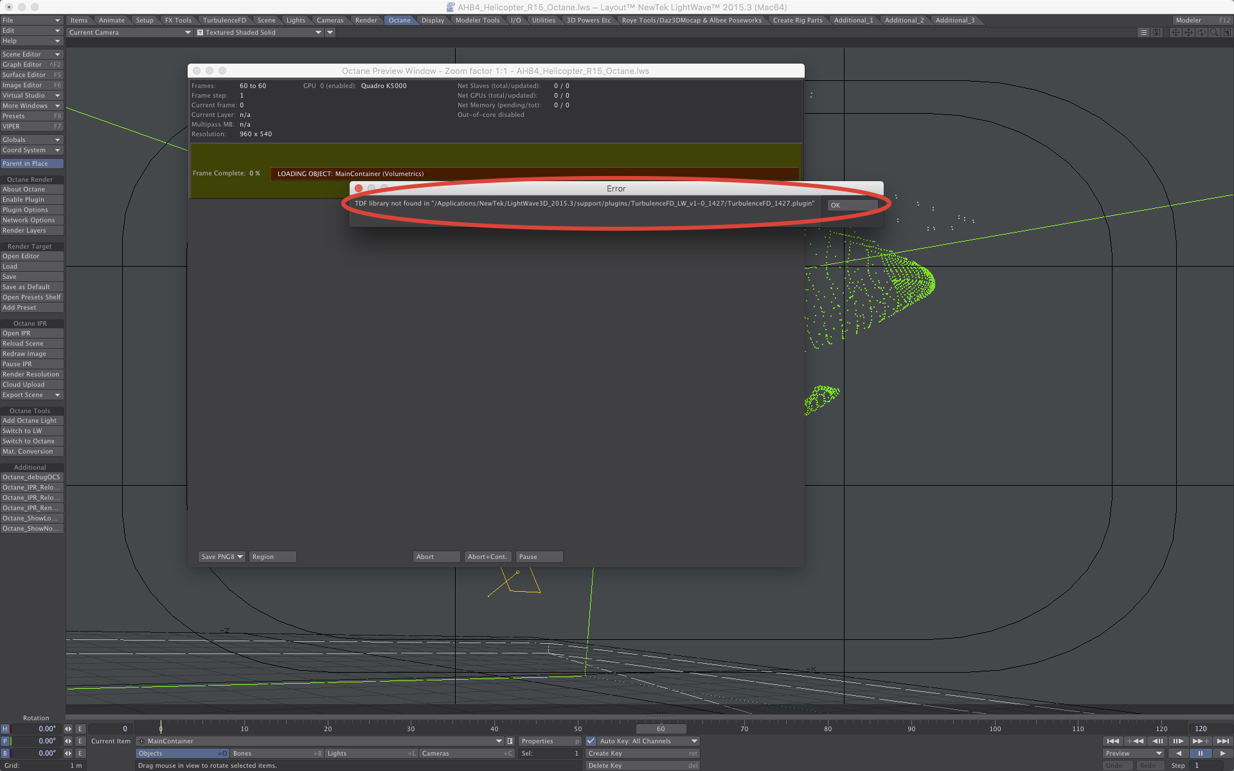Toggle the B bank channel button
This screenshot has height=771, width=1234.
(x=5, y=753)
